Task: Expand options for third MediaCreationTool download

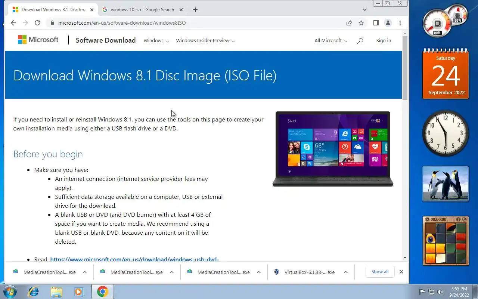Action: 259,272
